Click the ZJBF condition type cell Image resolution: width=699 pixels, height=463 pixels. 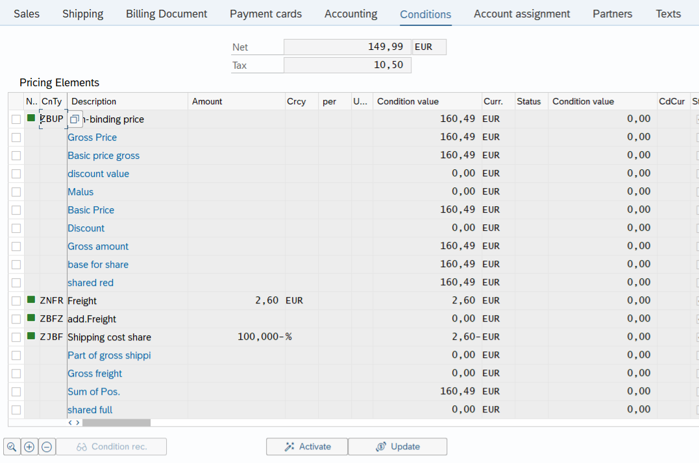coord(53,337)
